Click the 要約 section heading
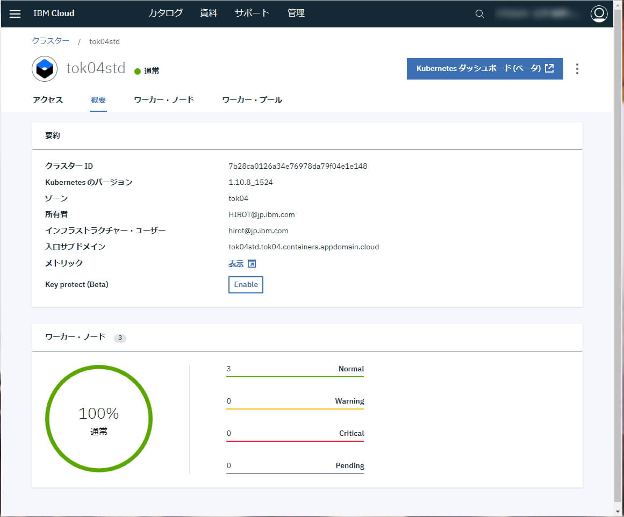 coord(53,135)
